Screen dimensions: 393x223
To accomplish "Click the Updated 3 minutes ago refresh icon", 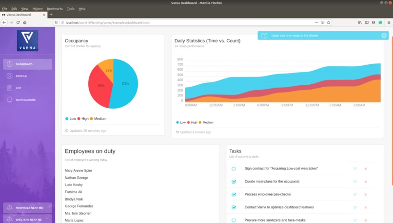I will [177, 132].
